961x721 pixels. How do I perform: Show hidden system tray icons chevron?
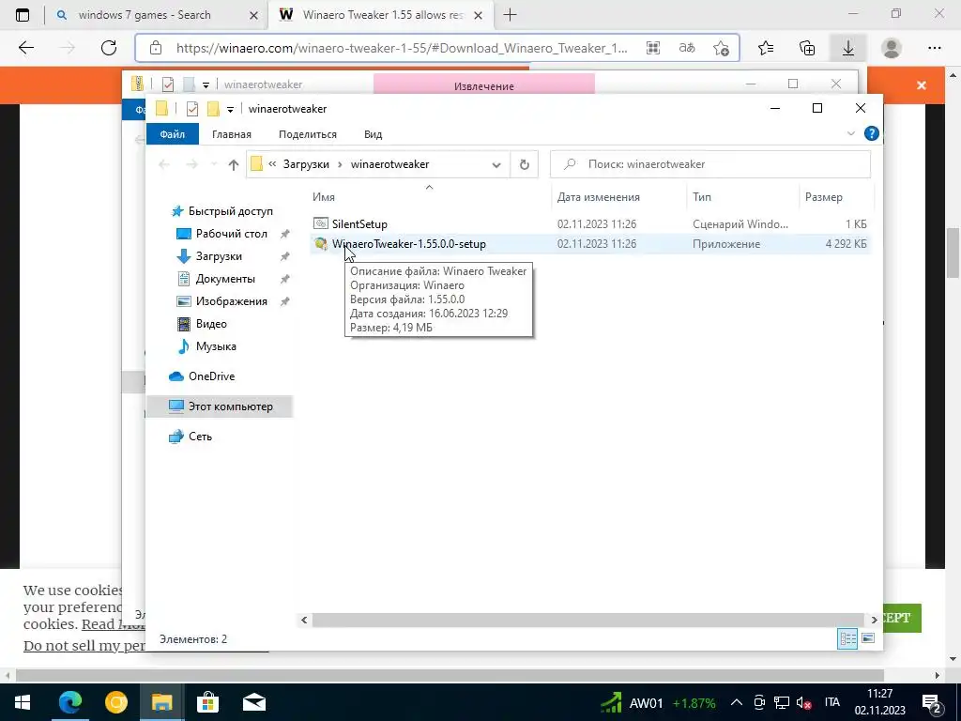point(737,702)
